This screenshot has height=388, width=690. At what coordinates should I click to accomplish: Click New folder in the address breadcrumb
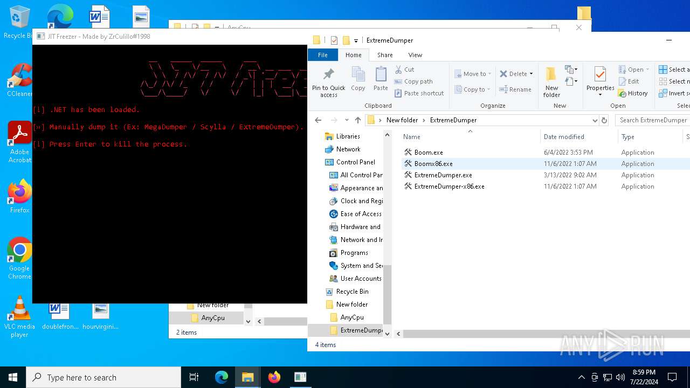(x=402, y=120)
